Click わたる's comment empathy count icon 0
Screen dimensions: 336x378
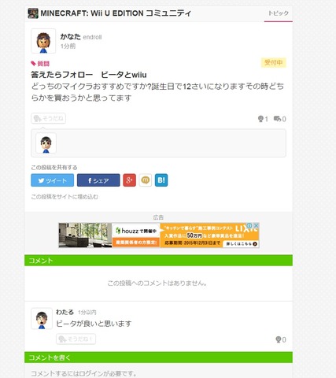pyautogui.click(x=281, y=339)
